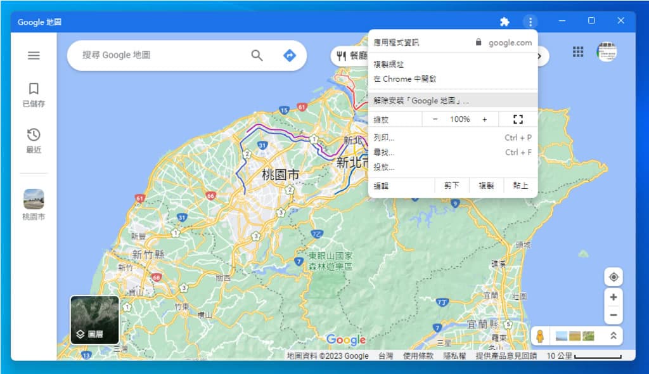Open the Google account avatar
649x374 pixels.
[x=607, y=52]
